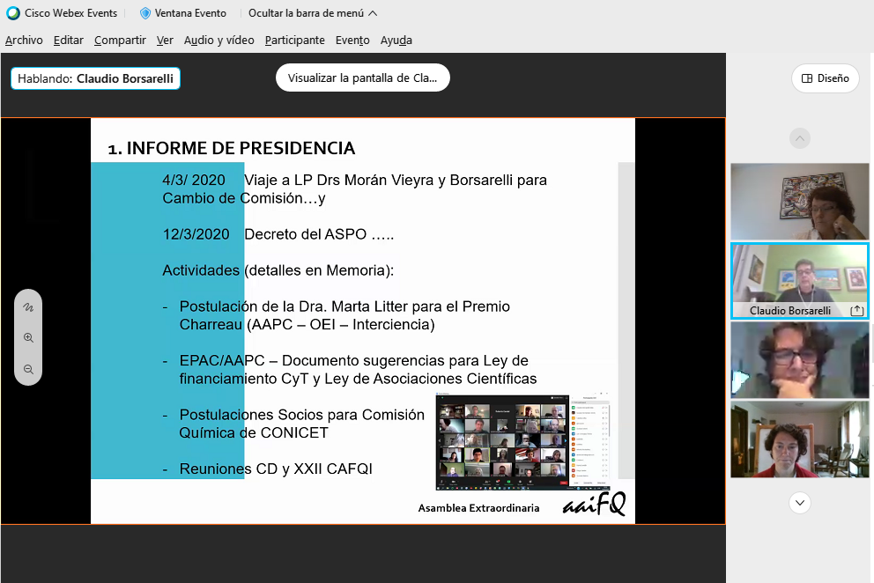Click the Cisco Webex Events logo icon

tap(12, 13)
